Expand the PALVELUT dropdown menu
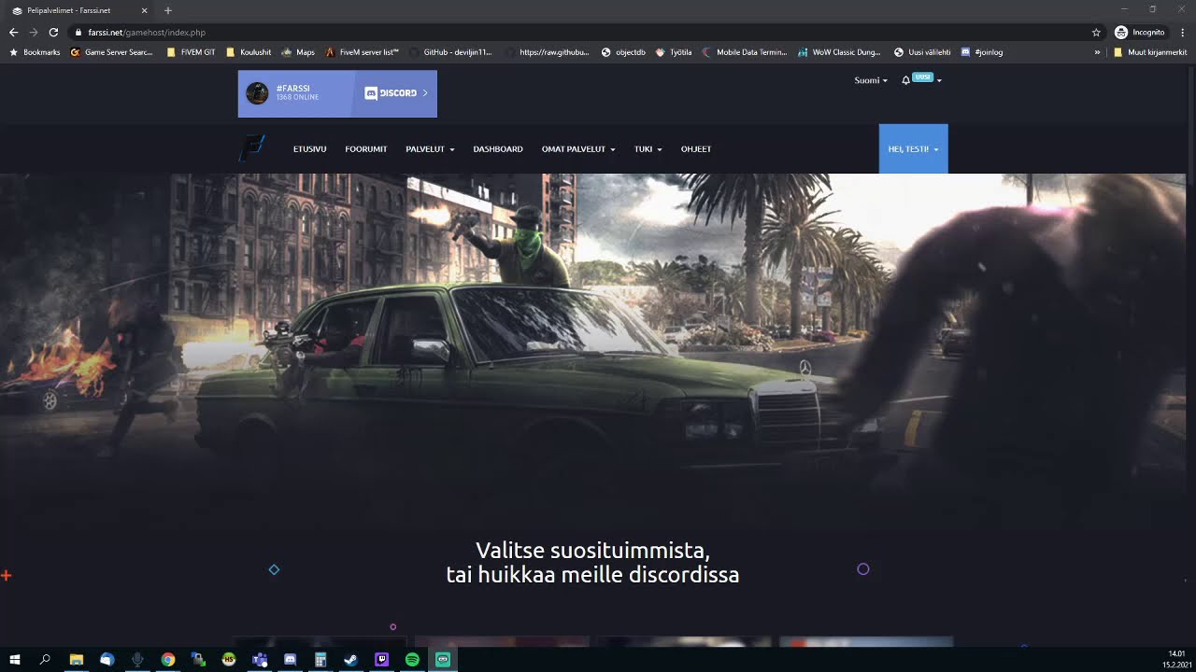This screenshot has height=672, width=1196. 430,149
